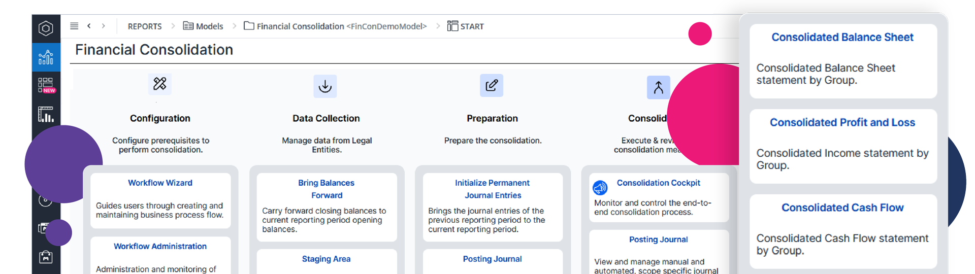Click 'Consolidated Income statement by Group.' text
Image resolution: width=975 pixels, height=274 pixels.
tap(842, 159)
